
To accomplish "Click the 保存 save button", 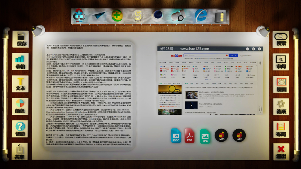I will 20,39.
